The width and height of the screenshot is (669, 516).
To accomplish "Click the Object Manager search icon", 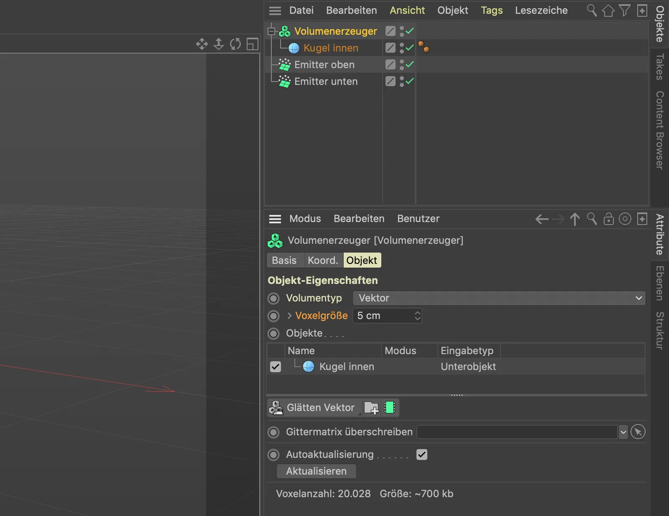I will [592, 10].
